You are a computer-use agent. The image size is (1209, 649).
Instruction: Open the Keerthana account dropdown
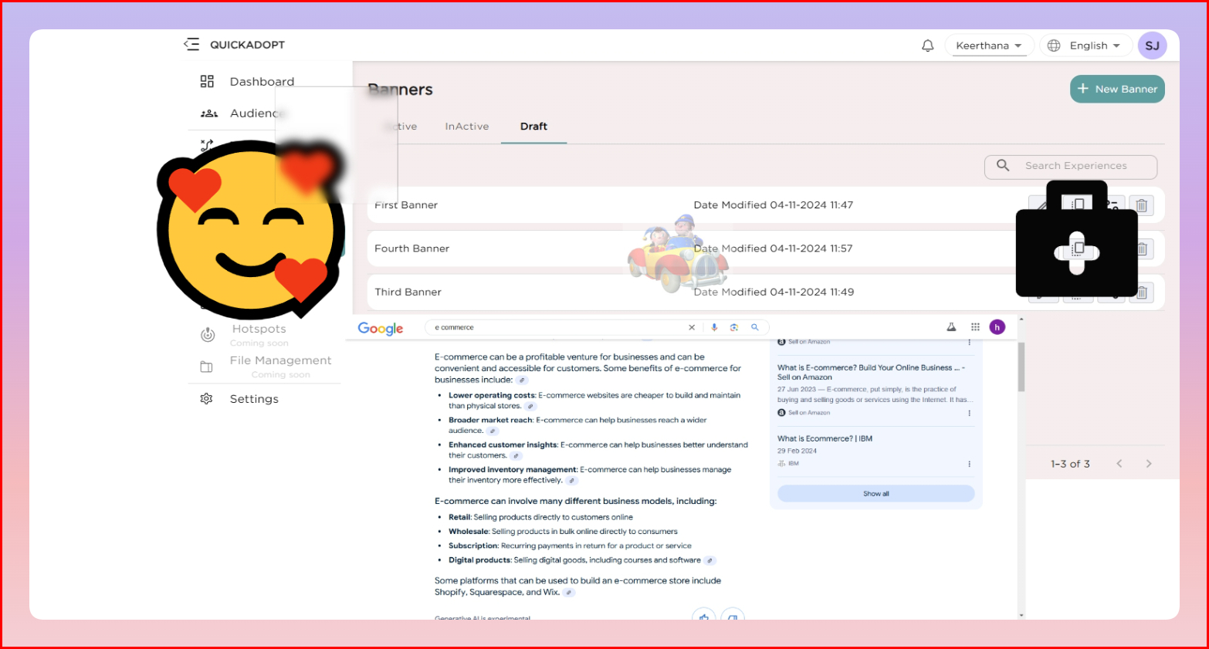pos(989,46)
